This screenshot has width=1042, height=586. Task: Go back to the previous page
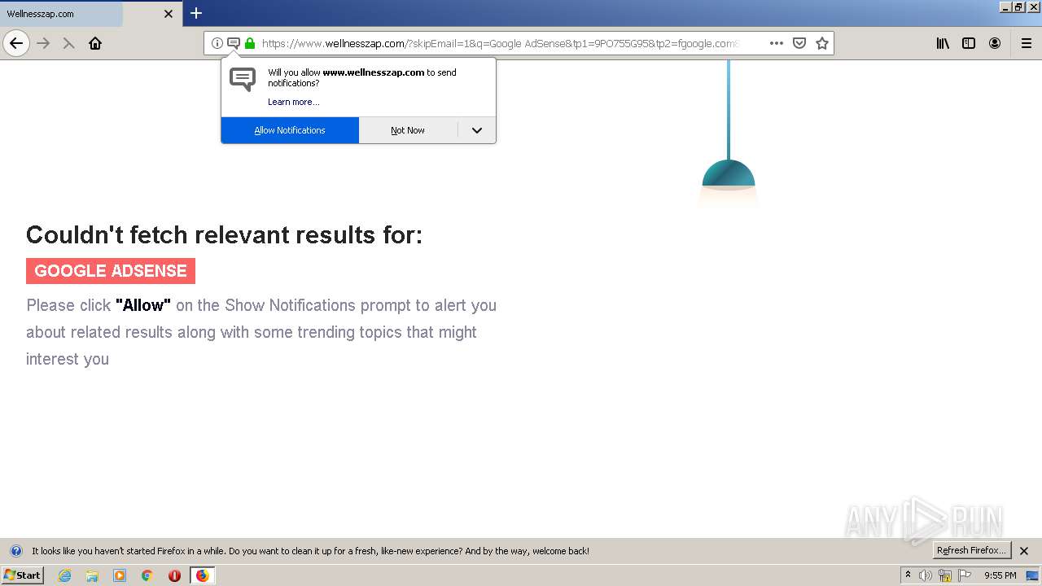point(16,43)
